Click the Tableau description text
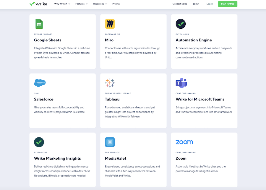 coord(130,112)
